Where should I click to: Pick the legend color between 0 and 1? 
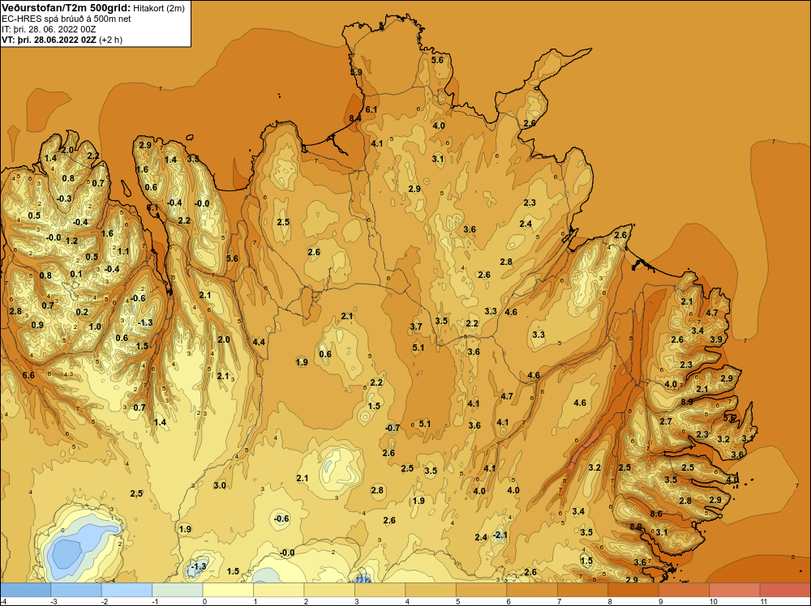coord(228,590)
